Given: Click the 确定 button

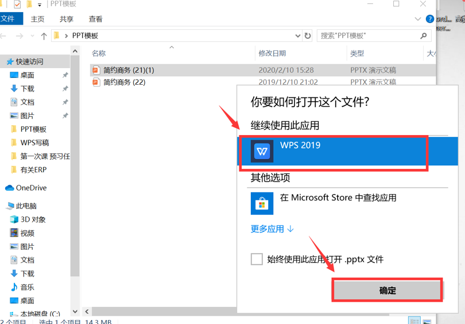Looking at the screenshot, I should click(x=387, y=290).
